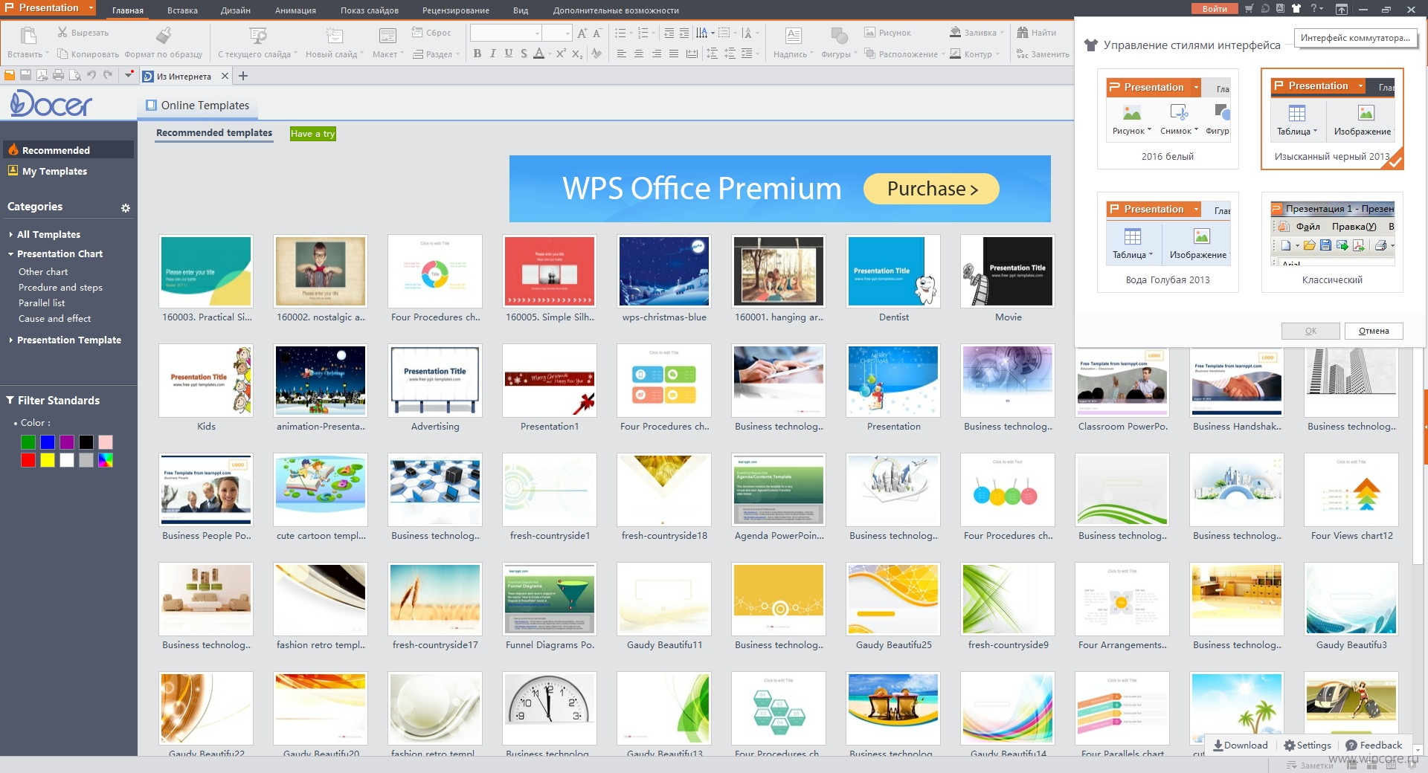The width and height of the screenshot is (1428, 773).
Task: Click Интерфейс коммутатора button
Action: click(1355, 38)
